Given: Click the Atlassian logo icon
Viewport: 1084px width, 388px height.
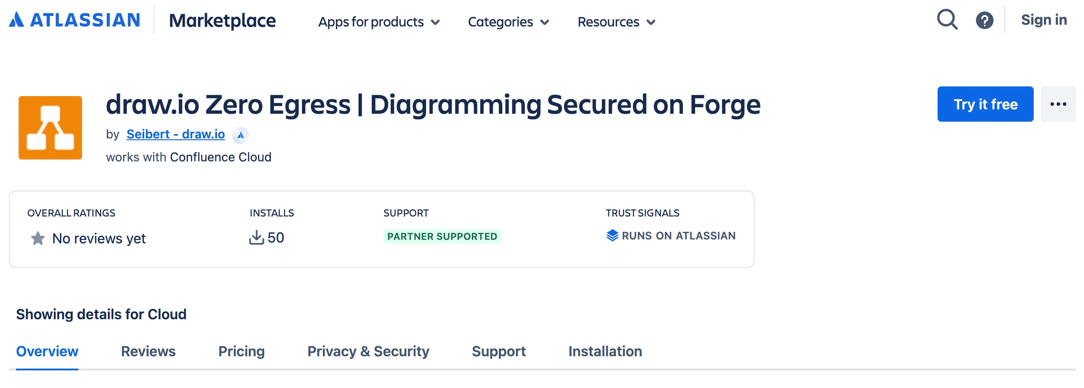Looking at the screenshot, I should click(17, 20).
